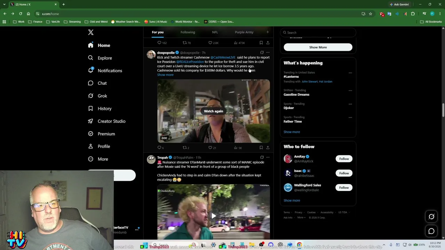Open the Suno AI Music bookmark
The height and width of the screenshot is (250, 445).
[156, 22]
